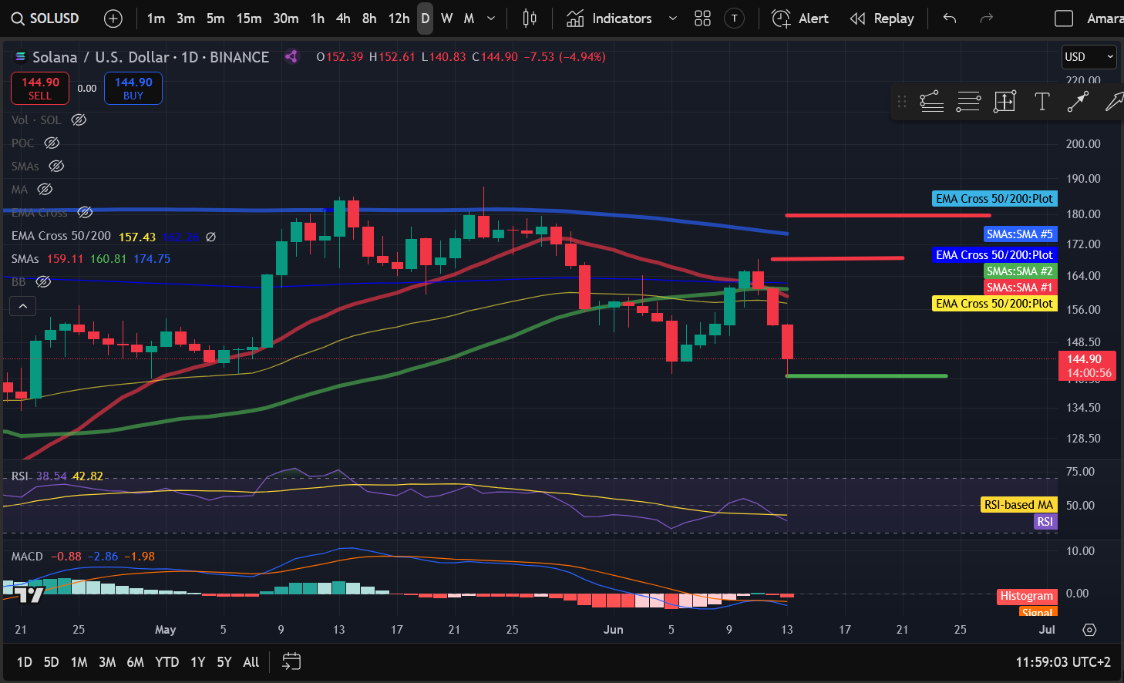Set range to 5Y

pos(224,662)
